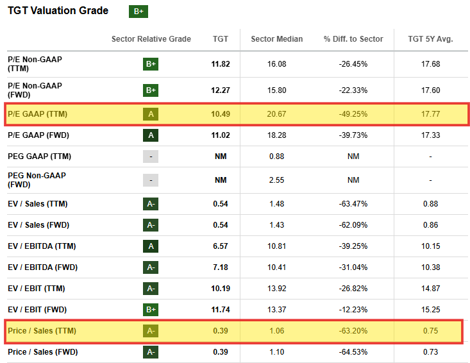Image resolution: width=470 pixels, height=363 pixels.
Task: Click percent difference -12.23%
Action: pyautogui.click(x=353, y=310)
